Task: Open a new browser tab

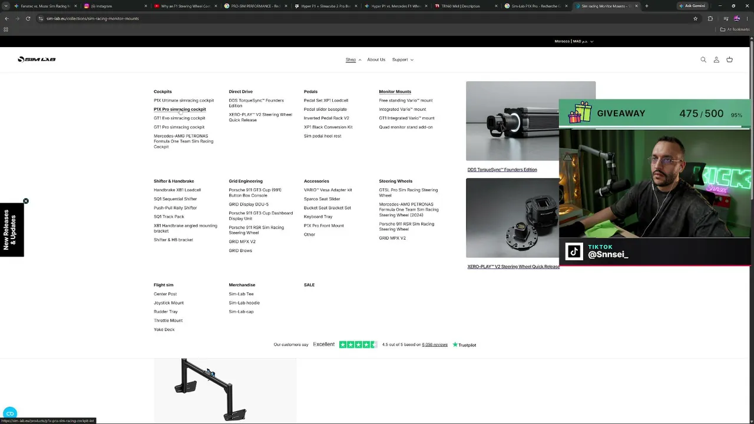Action: point(646,6)
